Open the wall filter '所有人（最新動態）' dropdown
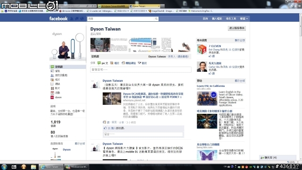The image size is (302, 170). [x=178, y=57]
